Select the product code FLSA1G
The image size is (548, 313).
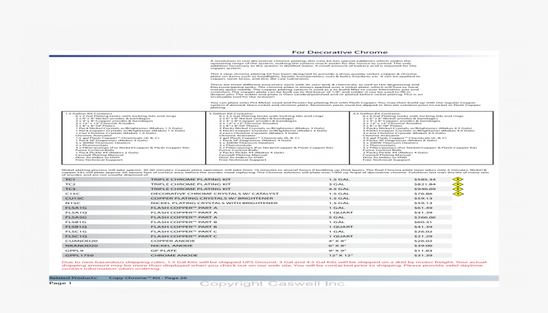pos(76,208)
